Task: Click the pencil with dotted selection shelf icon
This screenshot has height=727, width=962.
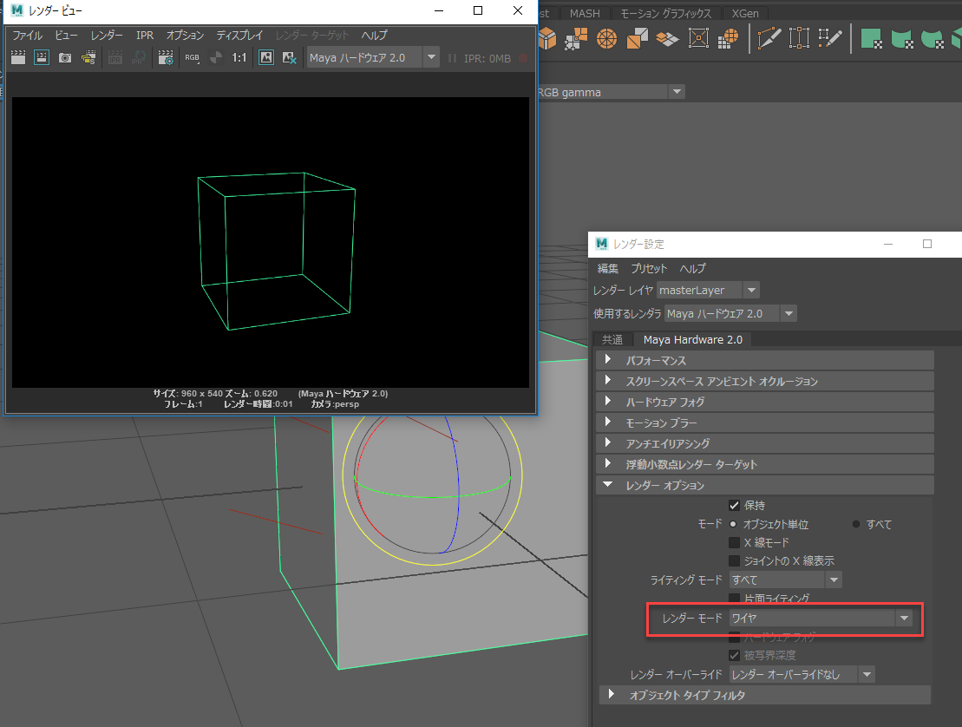Action: point(829,39)
